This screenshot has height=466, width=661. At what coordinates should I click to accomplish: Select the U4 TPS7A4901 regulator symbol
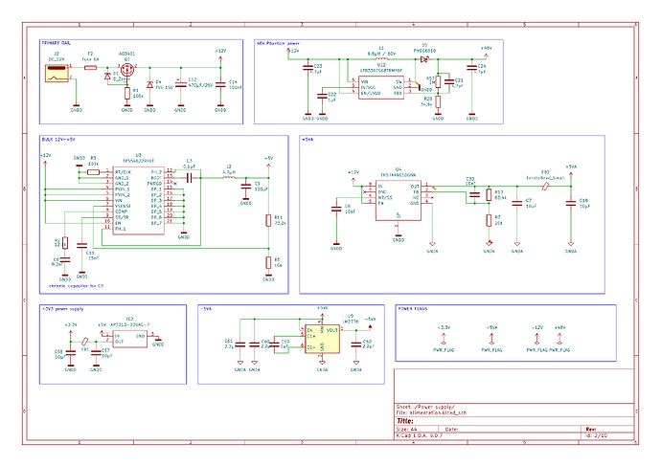pos(399,200)
